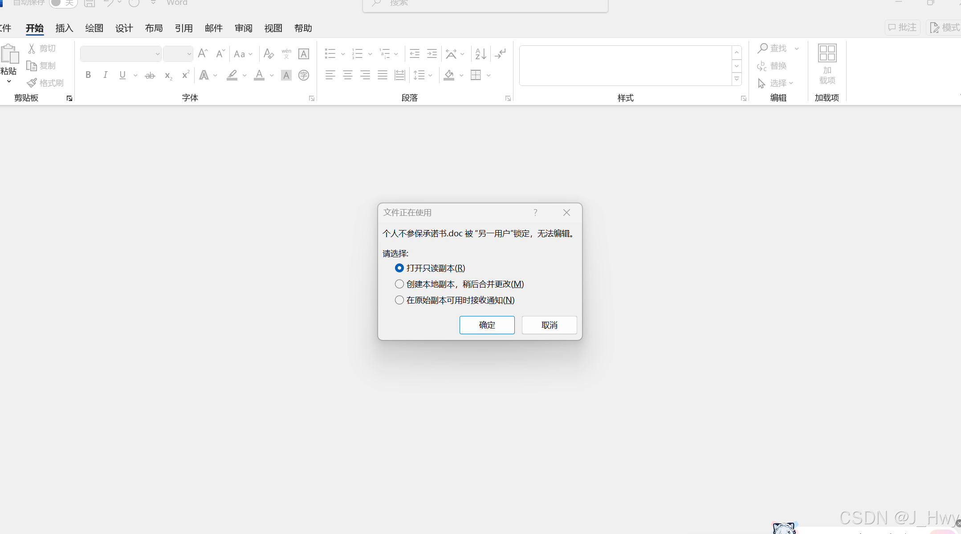Toggle the AutoSave switch
The width and height of the screenshot is (961, 534).
(63, 3)
